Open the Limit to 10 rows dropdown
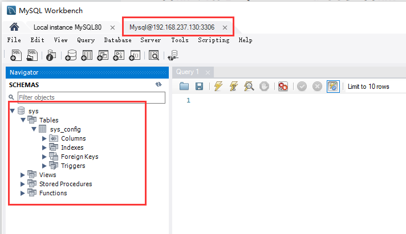The width and height of the screenshot is (406, 234). [375, 87]
